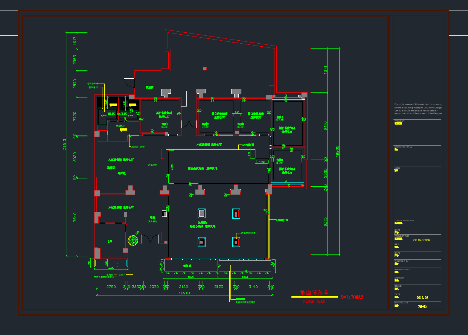Select the 19906 vertical dimension text

click(x=338, y=149)
